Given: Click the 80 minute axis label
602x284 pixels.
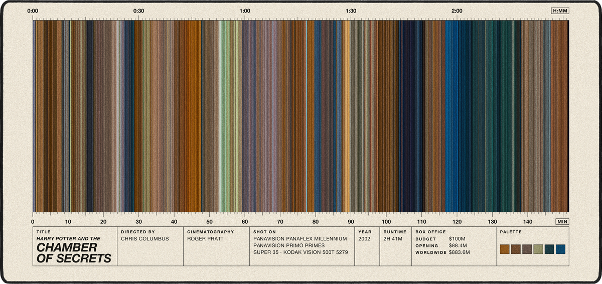Looking at the screenshot, I should [316, 221].
